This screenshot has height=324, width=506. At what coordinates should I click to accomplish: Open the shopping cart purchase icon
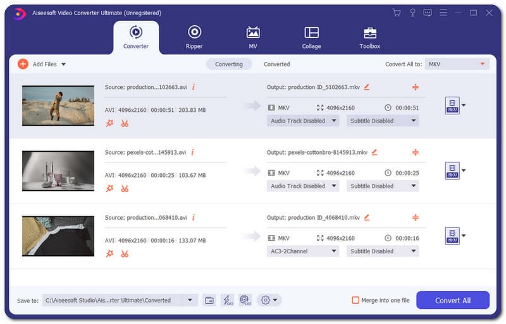(x=397, y=13)
